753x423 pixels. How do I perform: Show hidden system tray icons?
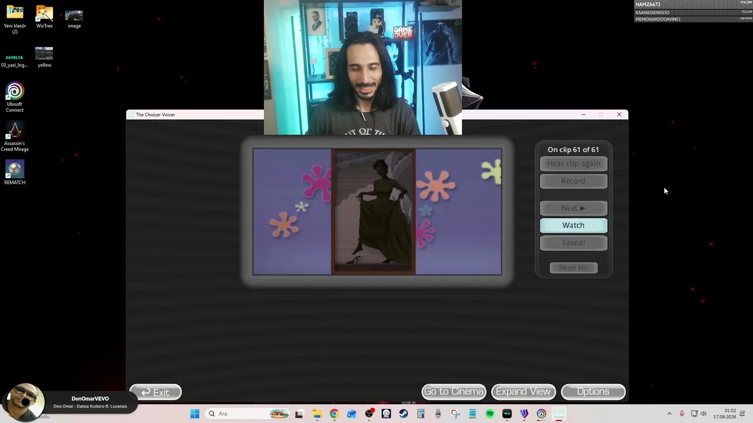(669, 414)
